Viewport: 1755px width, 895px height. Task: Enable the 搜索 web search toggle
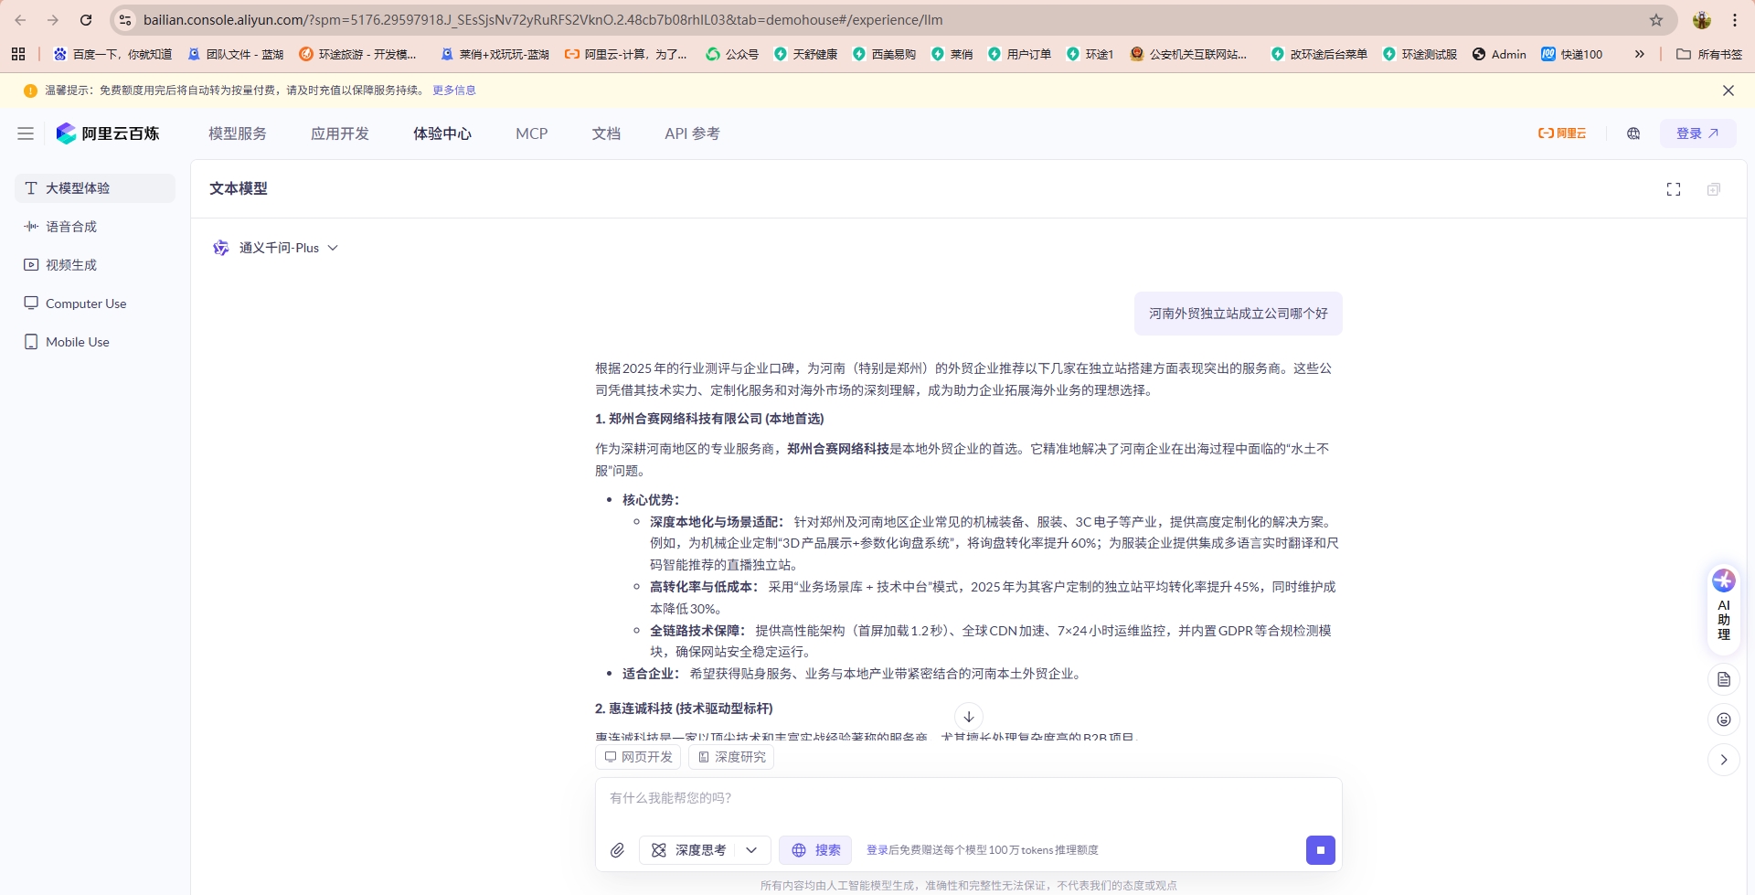click(814, 849)
